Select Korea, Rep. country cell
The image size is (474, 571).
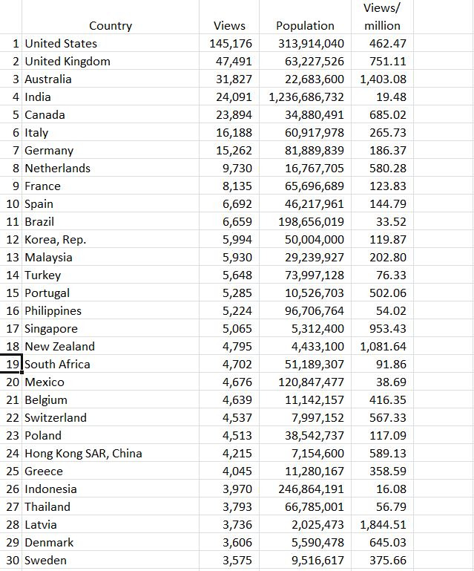[56, 240]
